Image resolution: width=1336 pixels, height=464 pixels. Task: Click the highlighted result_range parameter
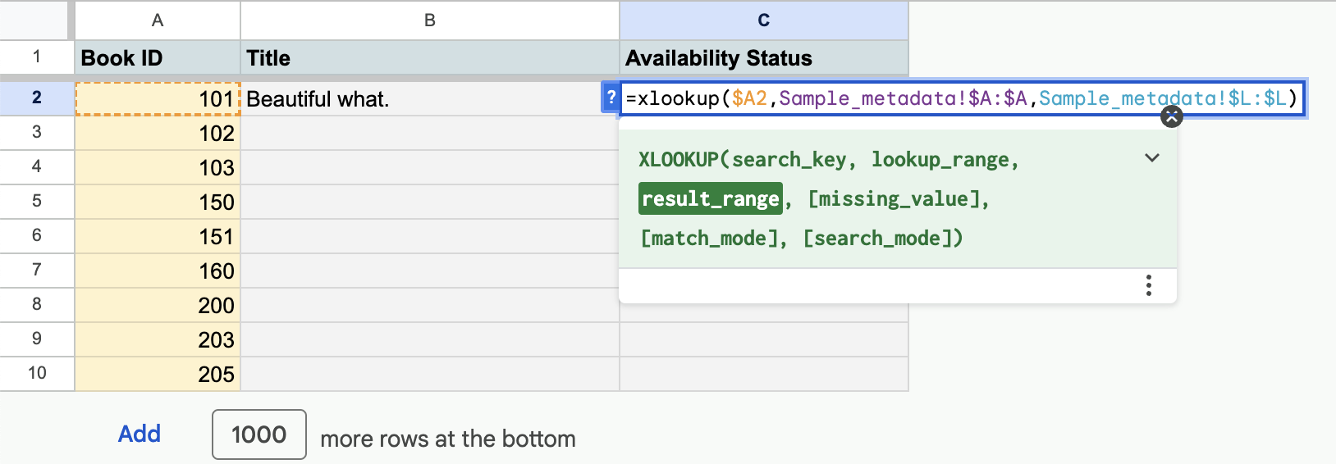710,199
